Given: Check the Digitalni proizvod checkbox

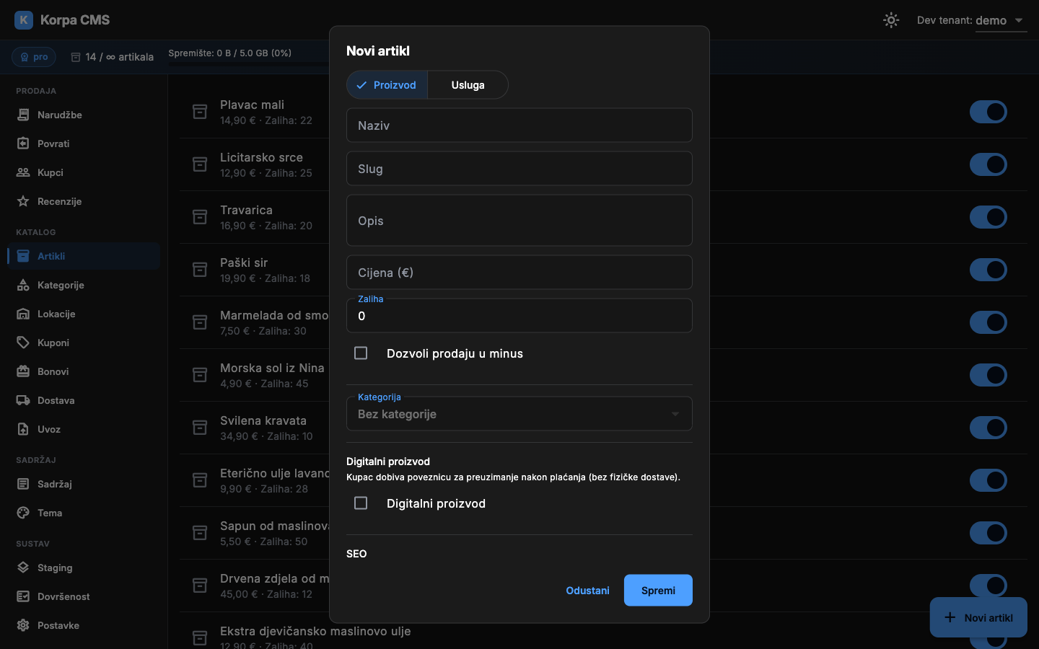Looking at the screenshot, I should point(361,503).
